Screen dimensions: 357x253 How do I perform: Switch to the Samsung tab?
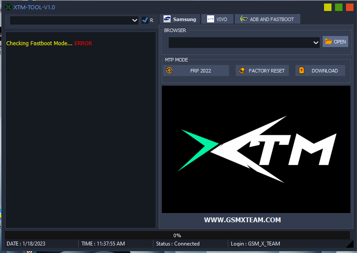[x=180, y=19]
